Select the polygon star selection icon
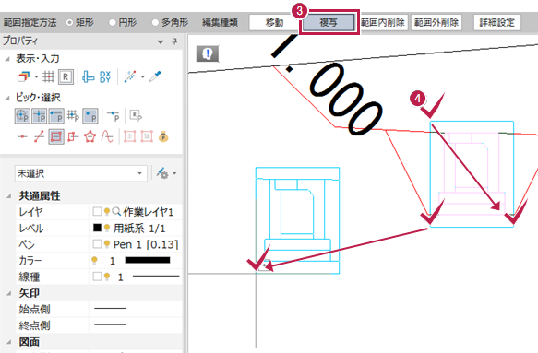This screenshot has width=538, height=353. [x=90, y=137]
